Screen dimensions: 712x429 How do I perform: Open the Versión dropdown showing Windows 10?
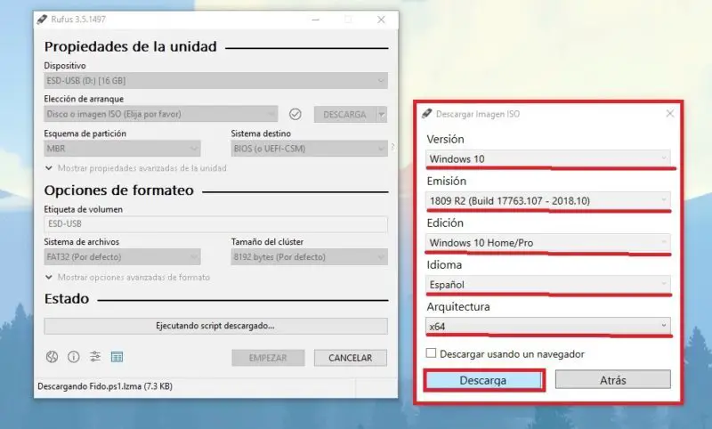[x=548, y=158]
